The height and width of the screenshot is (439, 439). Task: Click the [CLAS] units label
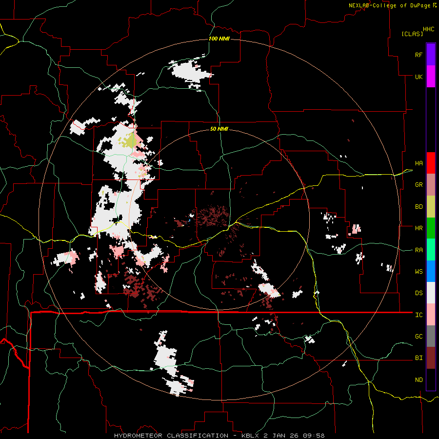point(412,34)
